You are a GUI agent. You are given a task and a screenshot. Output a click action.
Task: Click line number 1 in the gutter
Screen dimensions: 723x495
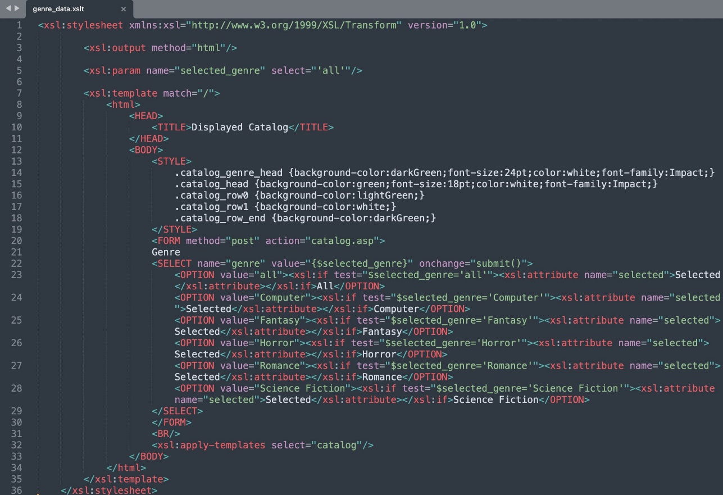(20, 25)
